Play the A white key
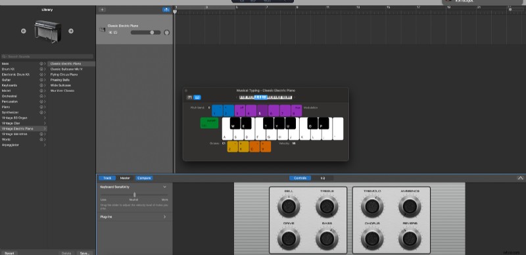This screenshot has height=255, width=526. [x=226, y=134]
